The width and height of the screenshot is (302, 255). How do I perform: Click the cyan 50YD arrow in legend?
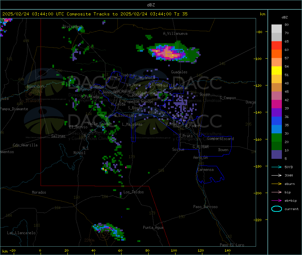click(276, 167)
